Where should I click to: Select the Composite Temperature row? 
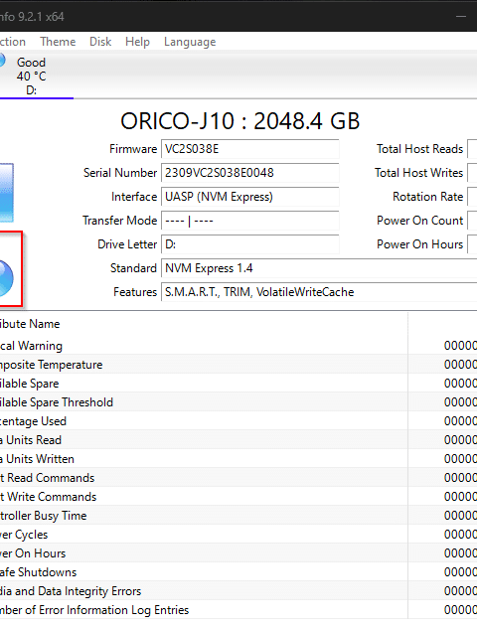pyautogui.click(x=238, y=365)
